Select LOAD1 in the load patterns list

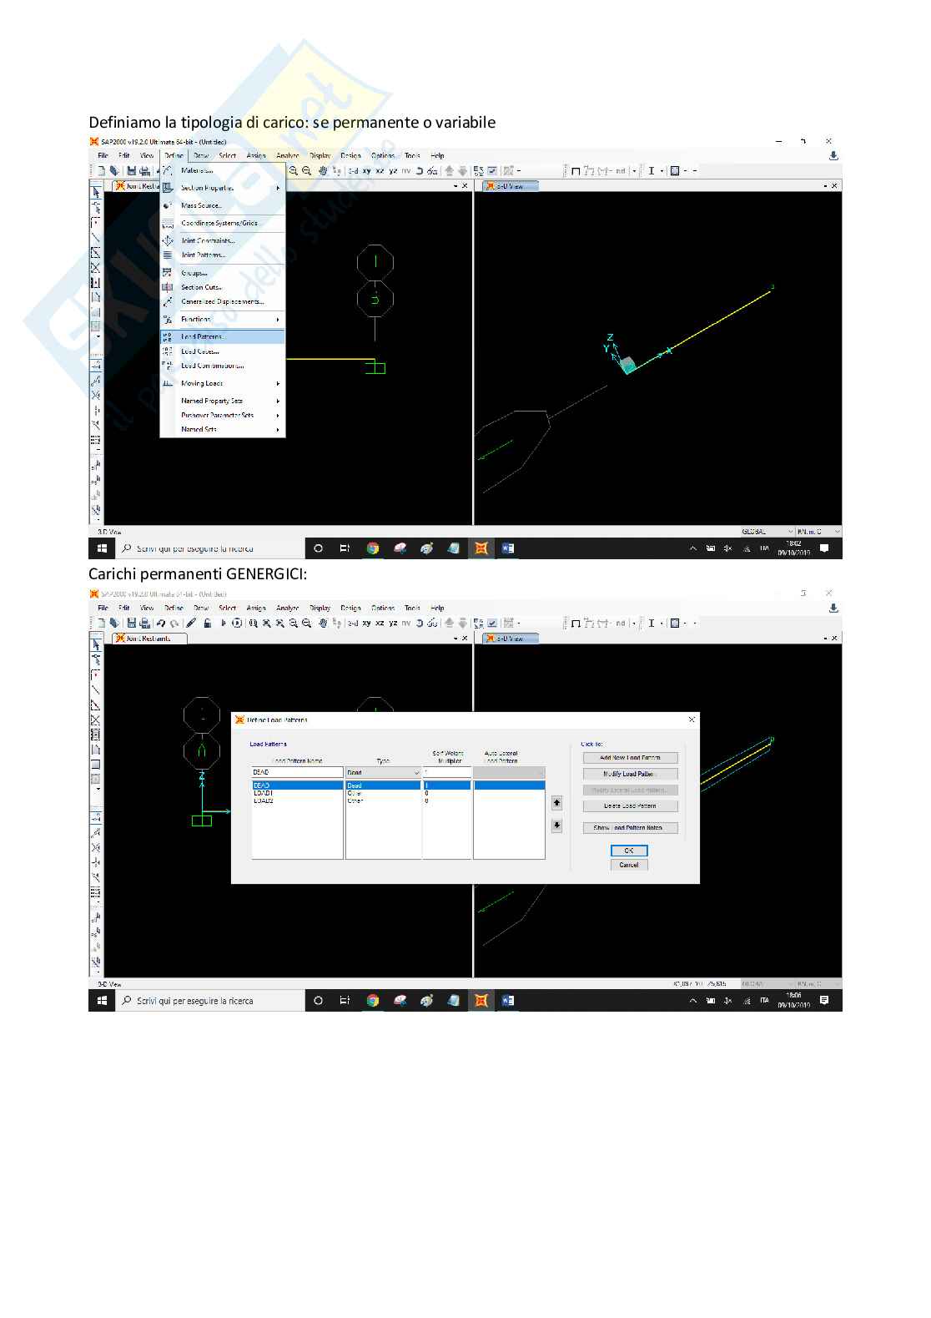pos(264,793)
